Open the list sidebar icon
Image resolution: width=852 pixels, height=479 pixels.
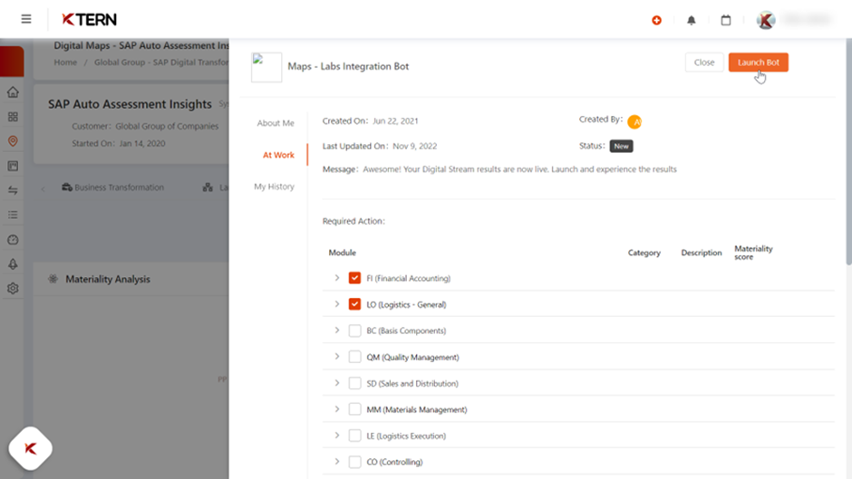coord(13,216)
